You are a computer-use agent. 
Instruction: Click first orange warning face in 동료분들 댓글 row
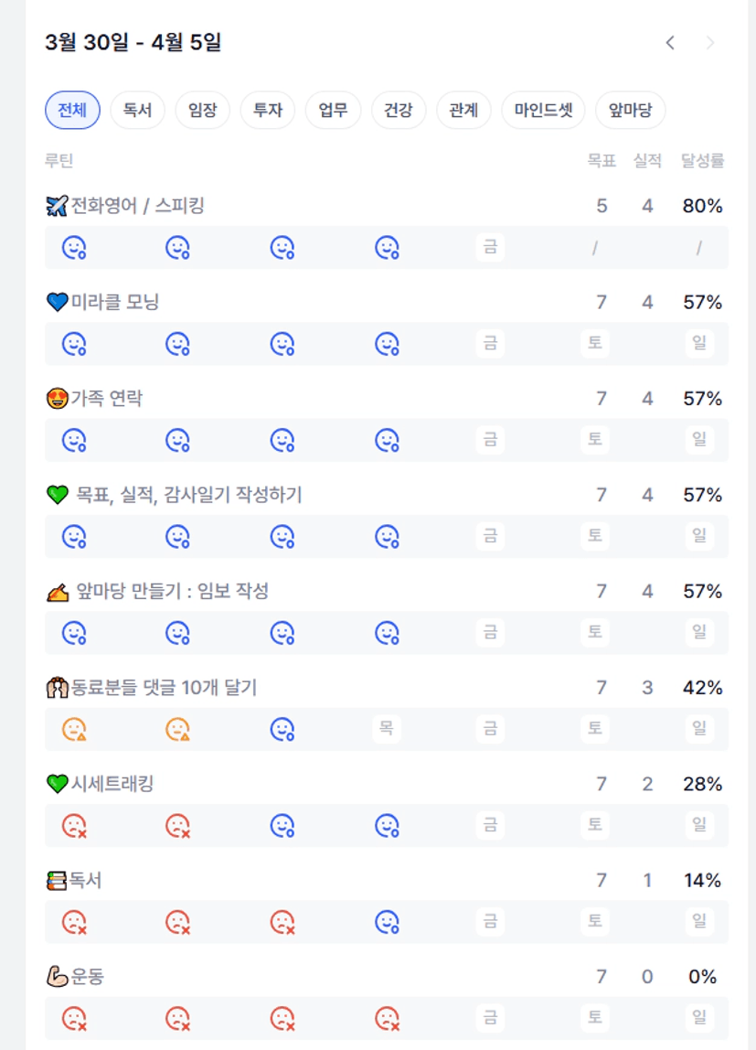click(x=74, y=729)
